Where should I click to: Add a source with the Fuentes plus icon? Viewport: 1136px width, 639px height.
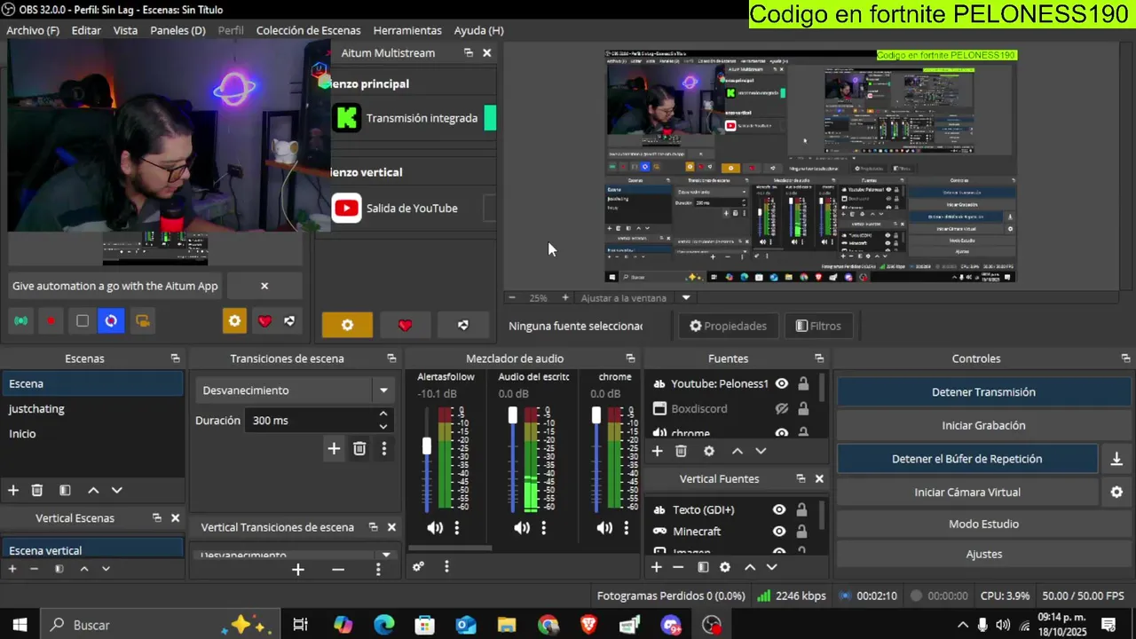[x=658, y=451]
